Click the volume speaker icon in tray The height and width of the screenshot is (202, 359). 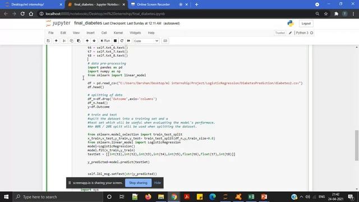(308, 197)
